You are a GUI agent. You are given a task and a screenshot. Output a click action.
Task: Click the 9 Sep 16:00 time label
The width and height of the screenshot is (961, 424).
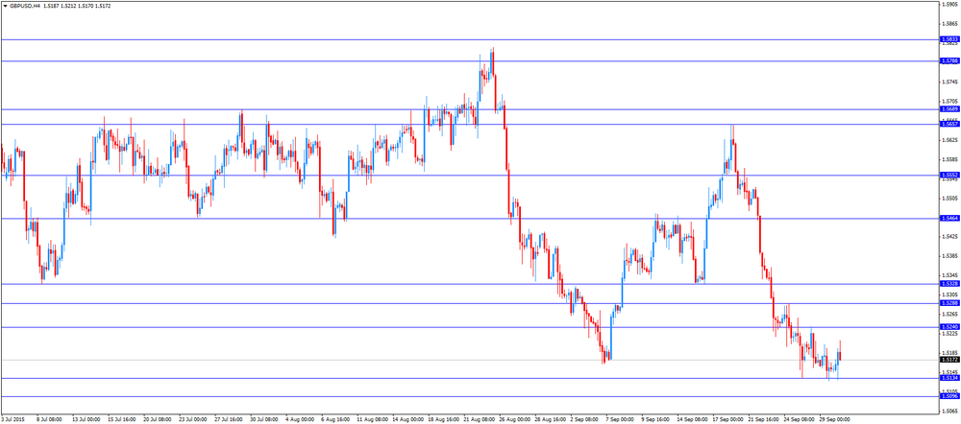pos(655,420)
